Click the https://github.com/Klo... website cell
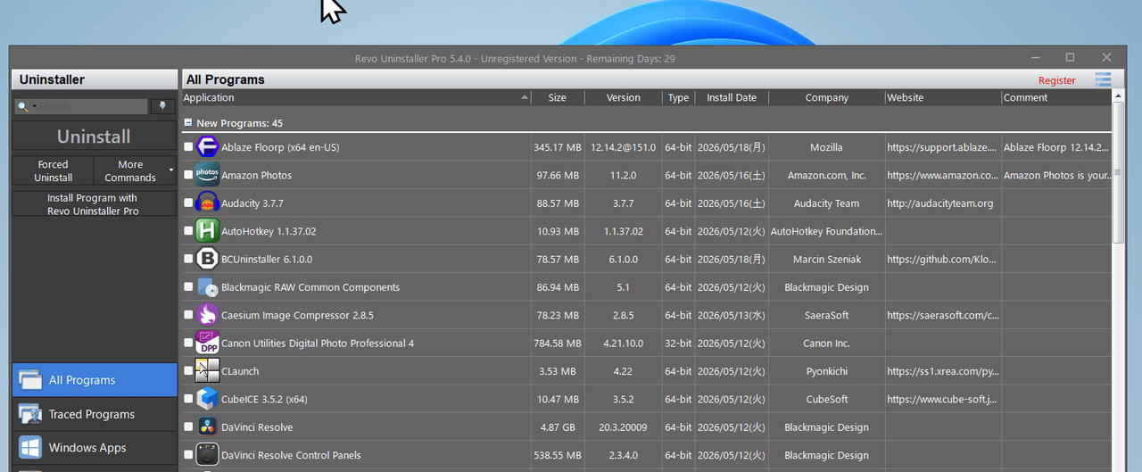Screen dimensions: 1142x472 pos(942,260)
